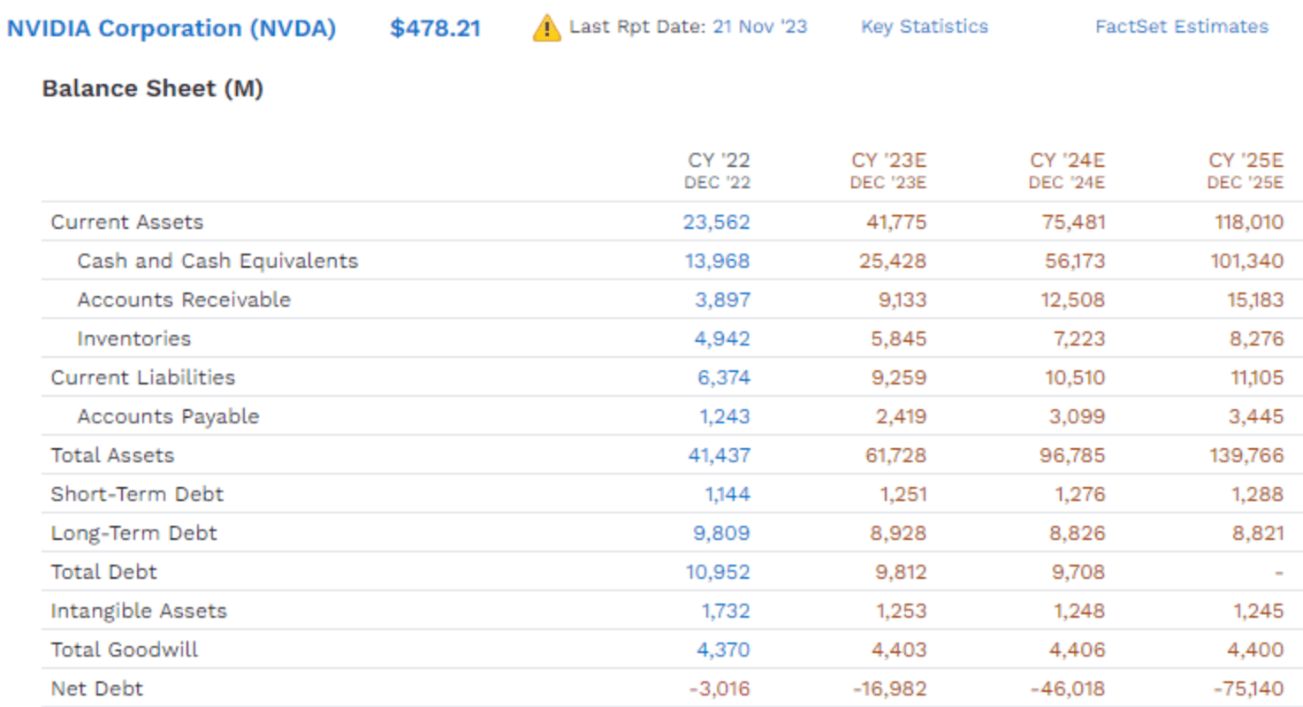The width and height of the screenshot is (1303, 707).
Task: Click Inventories estimate 5,845
Action: [x=900, y=338]
